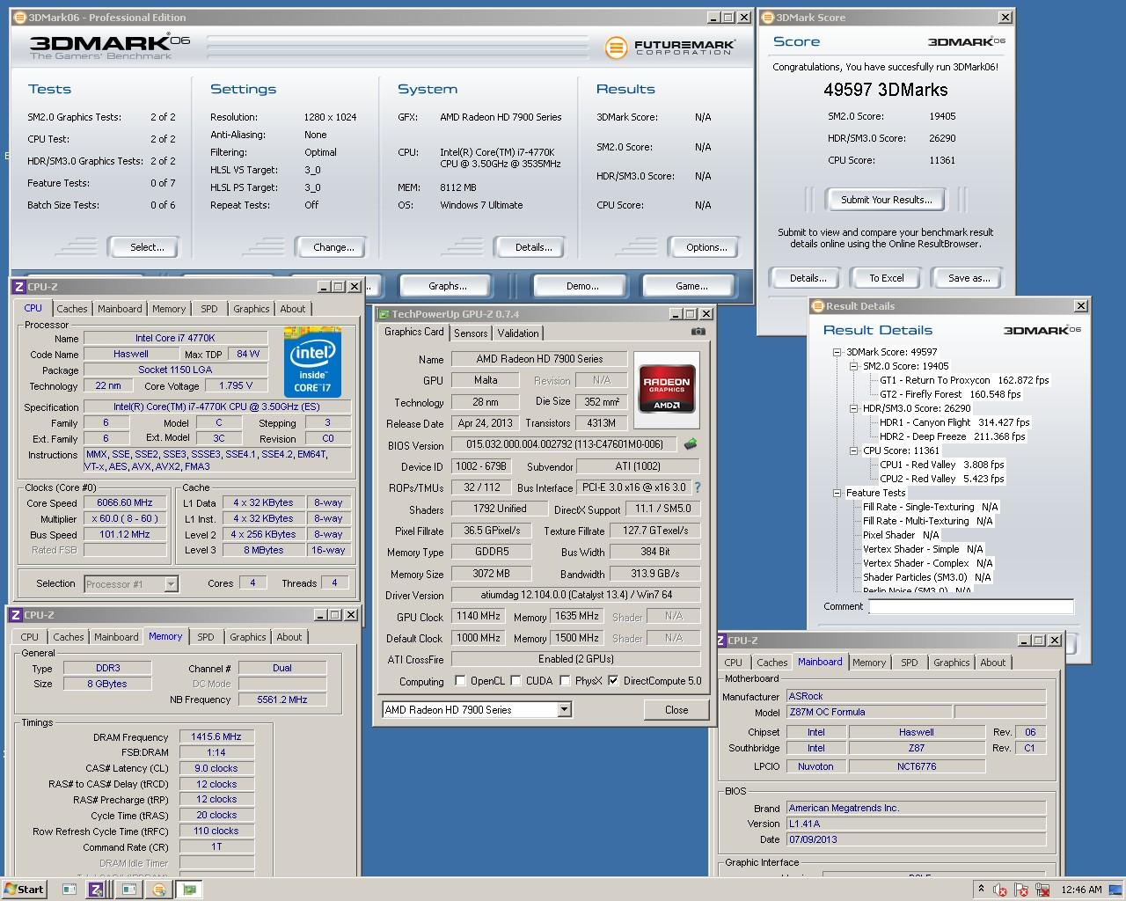
Task: Toggle the DirectCompute 5.0 checkbox
Action: point(613,681)
